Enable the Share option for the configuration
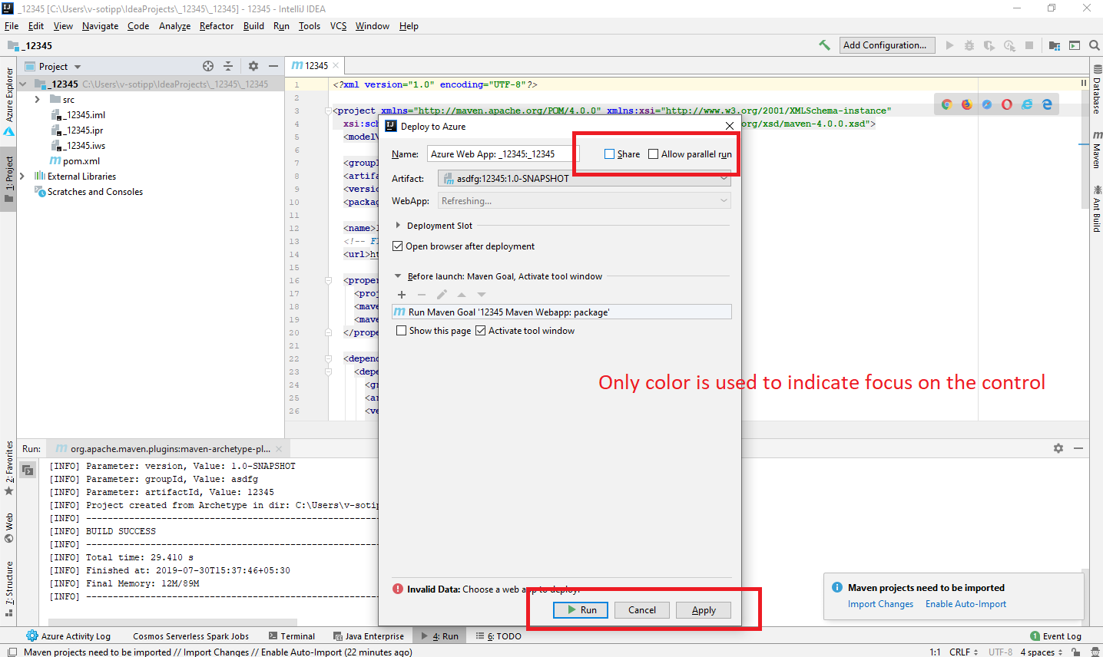The image size is (1103, 657). [608, 154]
